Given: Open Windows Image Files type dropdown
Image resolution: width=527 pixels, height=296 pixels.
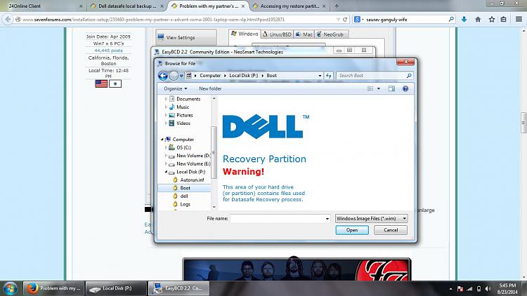Looking at the screenshot, I should tap(372, 218).
